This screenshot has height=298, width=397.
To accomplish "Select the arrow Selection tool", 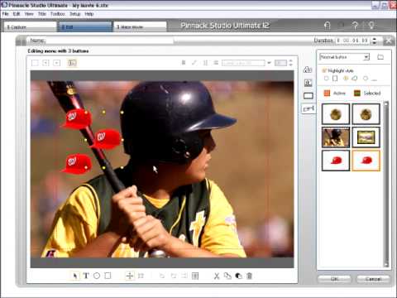I will point(74,276).
